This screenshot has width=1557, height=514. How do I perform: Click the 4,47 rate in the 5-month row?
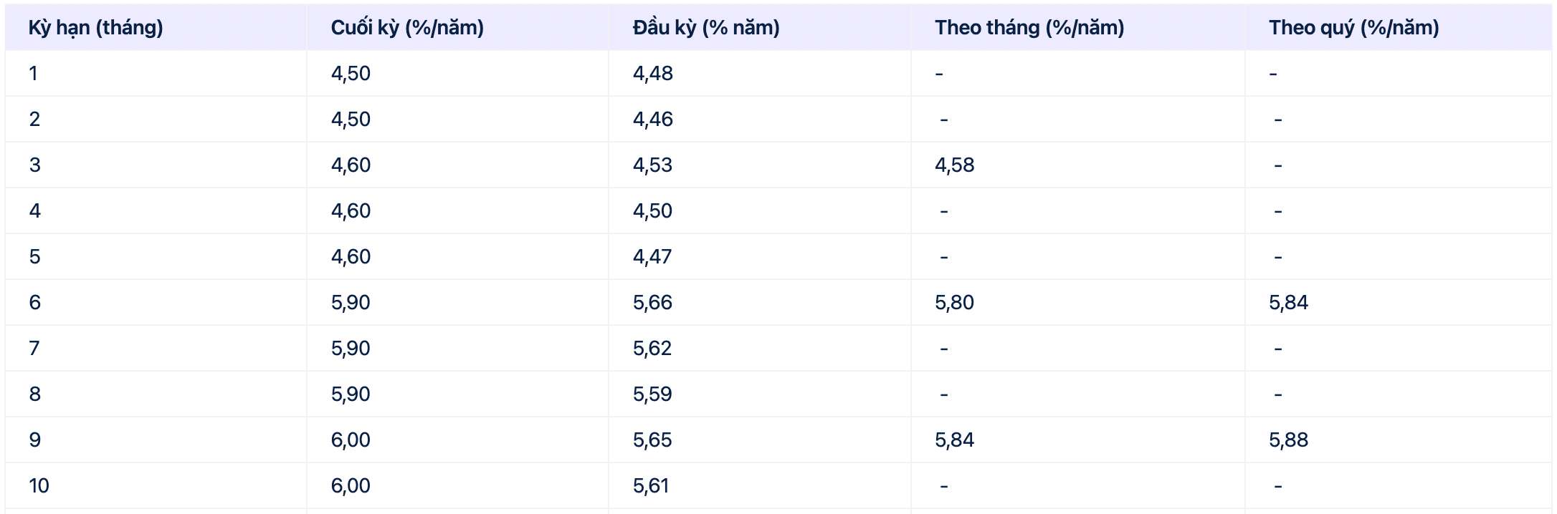pyautogui.click(x=652, y=257)
